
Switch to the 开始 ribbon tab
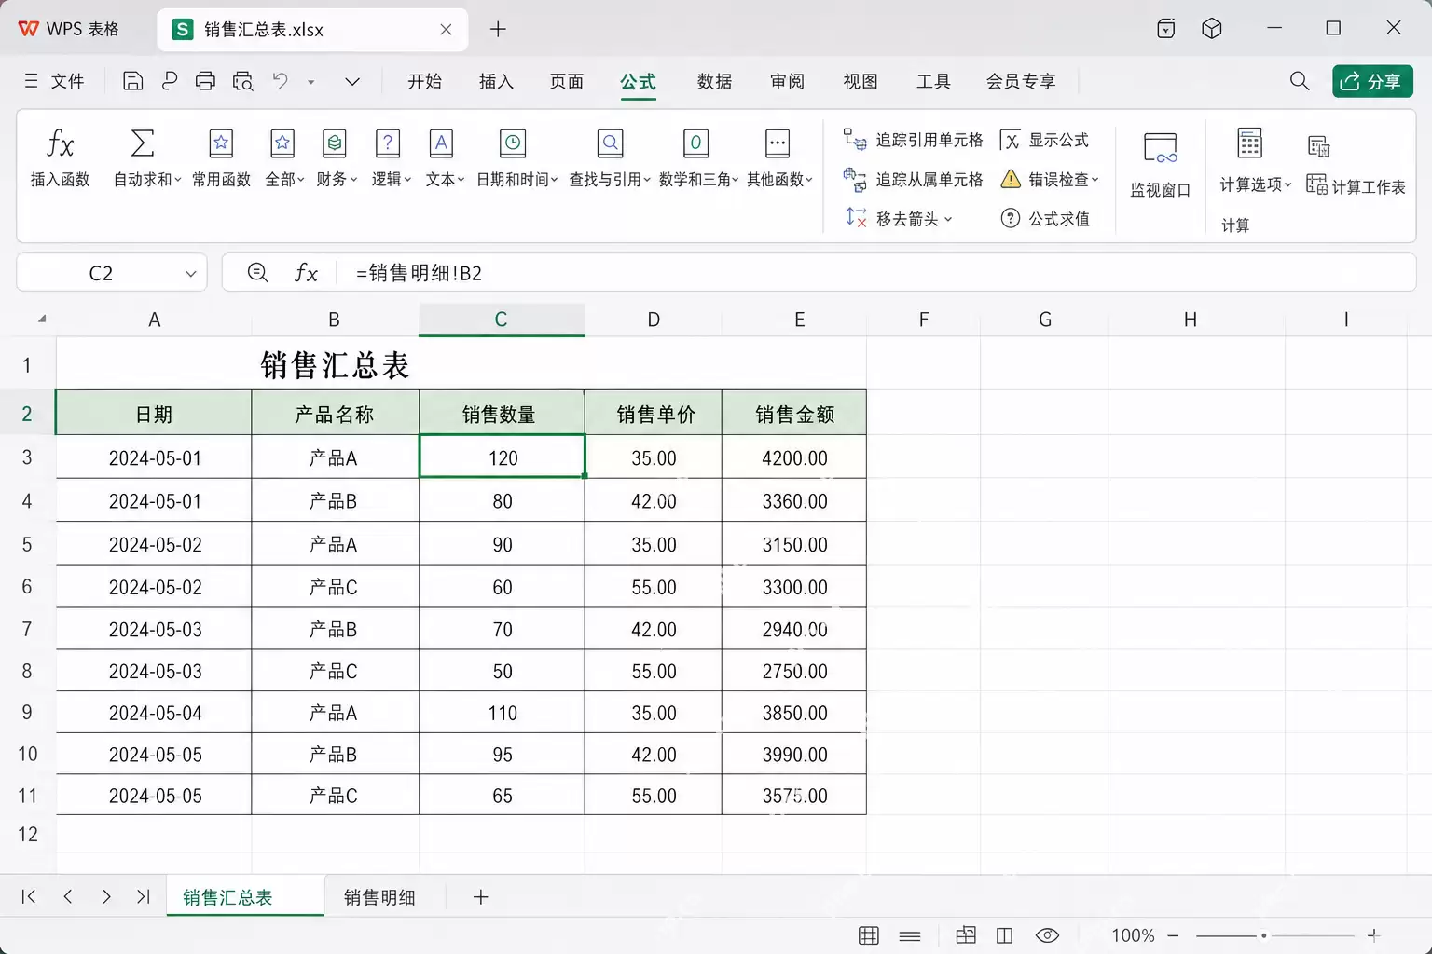pyautogui.click(x=424, y=81)
